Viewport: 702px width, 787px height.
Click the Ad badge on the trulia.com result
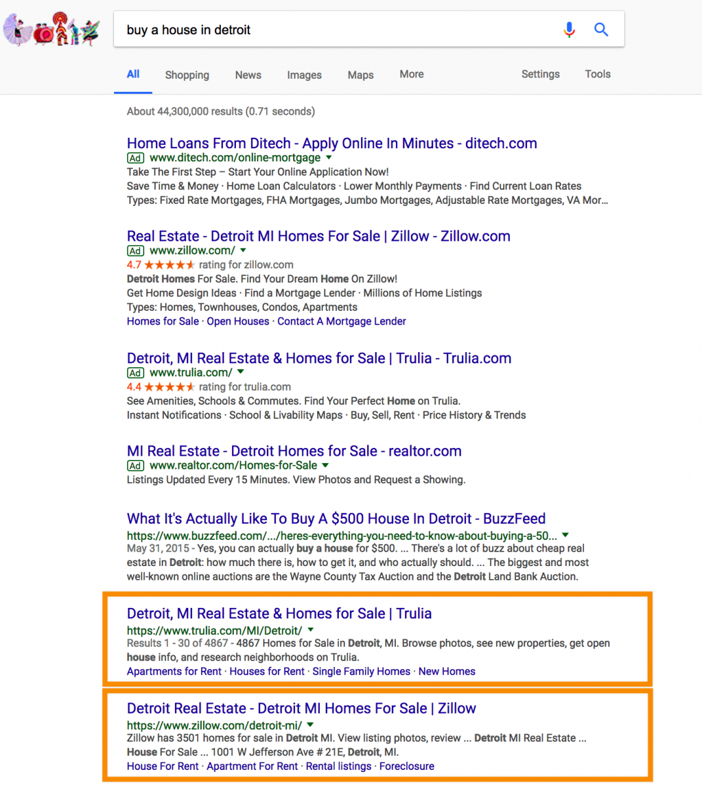[x=136, y=373]
